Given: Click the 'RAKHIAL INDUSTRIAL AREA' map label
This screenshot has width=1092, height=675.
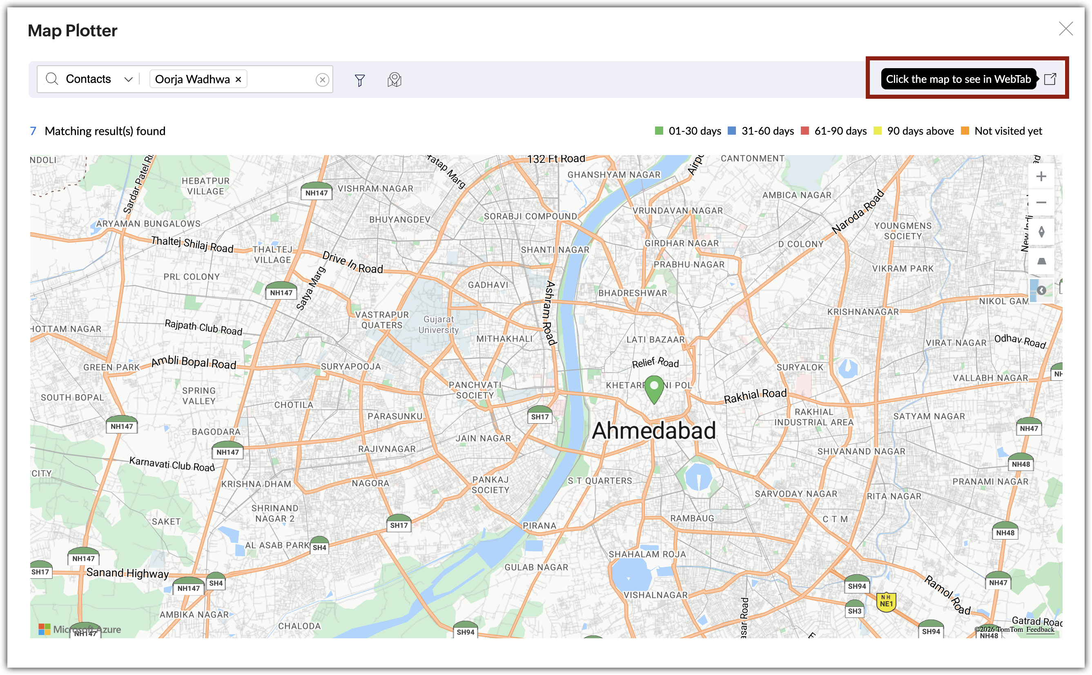Looking at the screenshot, I should (x=814, y=417).
